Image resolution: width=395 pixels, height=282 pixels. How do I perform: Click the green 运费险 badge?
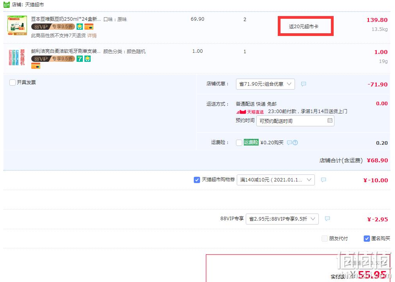coord(251,142)
